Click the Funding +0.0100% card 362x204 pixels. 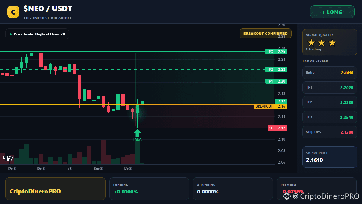pos(149,189)
